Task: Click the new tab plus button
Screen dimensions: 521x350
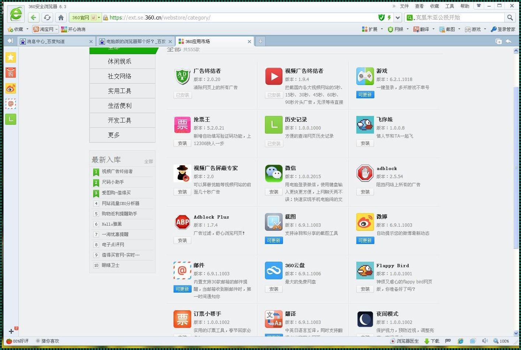Action: tap(260, 41)
